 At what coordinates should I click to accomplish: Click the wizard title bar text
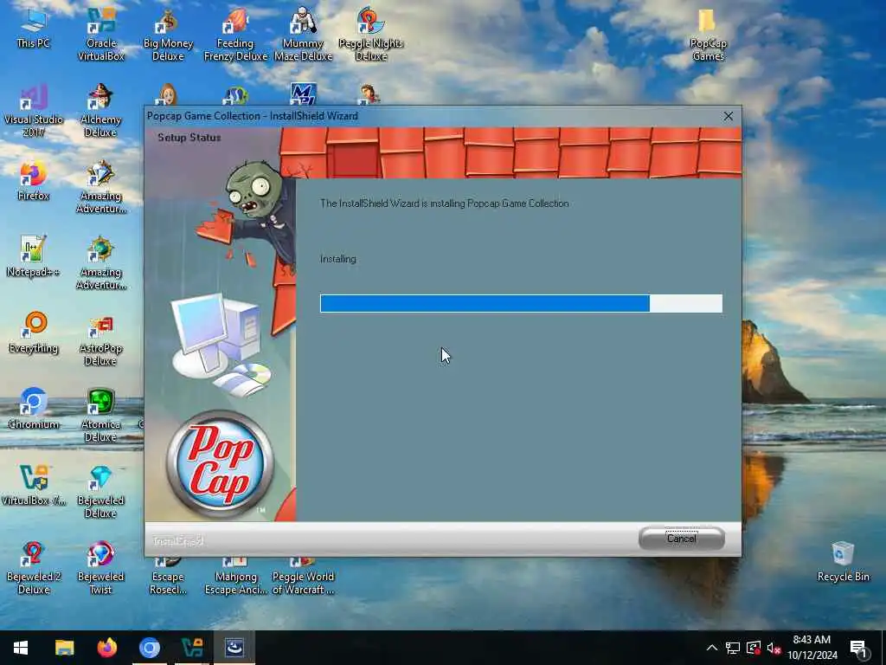[253, 116]
